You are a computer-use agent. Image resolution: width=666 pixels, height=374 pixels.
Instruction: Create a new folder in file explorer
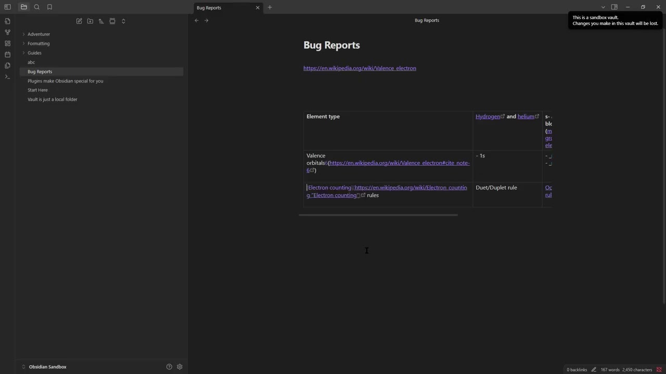(x=90, y=21)
